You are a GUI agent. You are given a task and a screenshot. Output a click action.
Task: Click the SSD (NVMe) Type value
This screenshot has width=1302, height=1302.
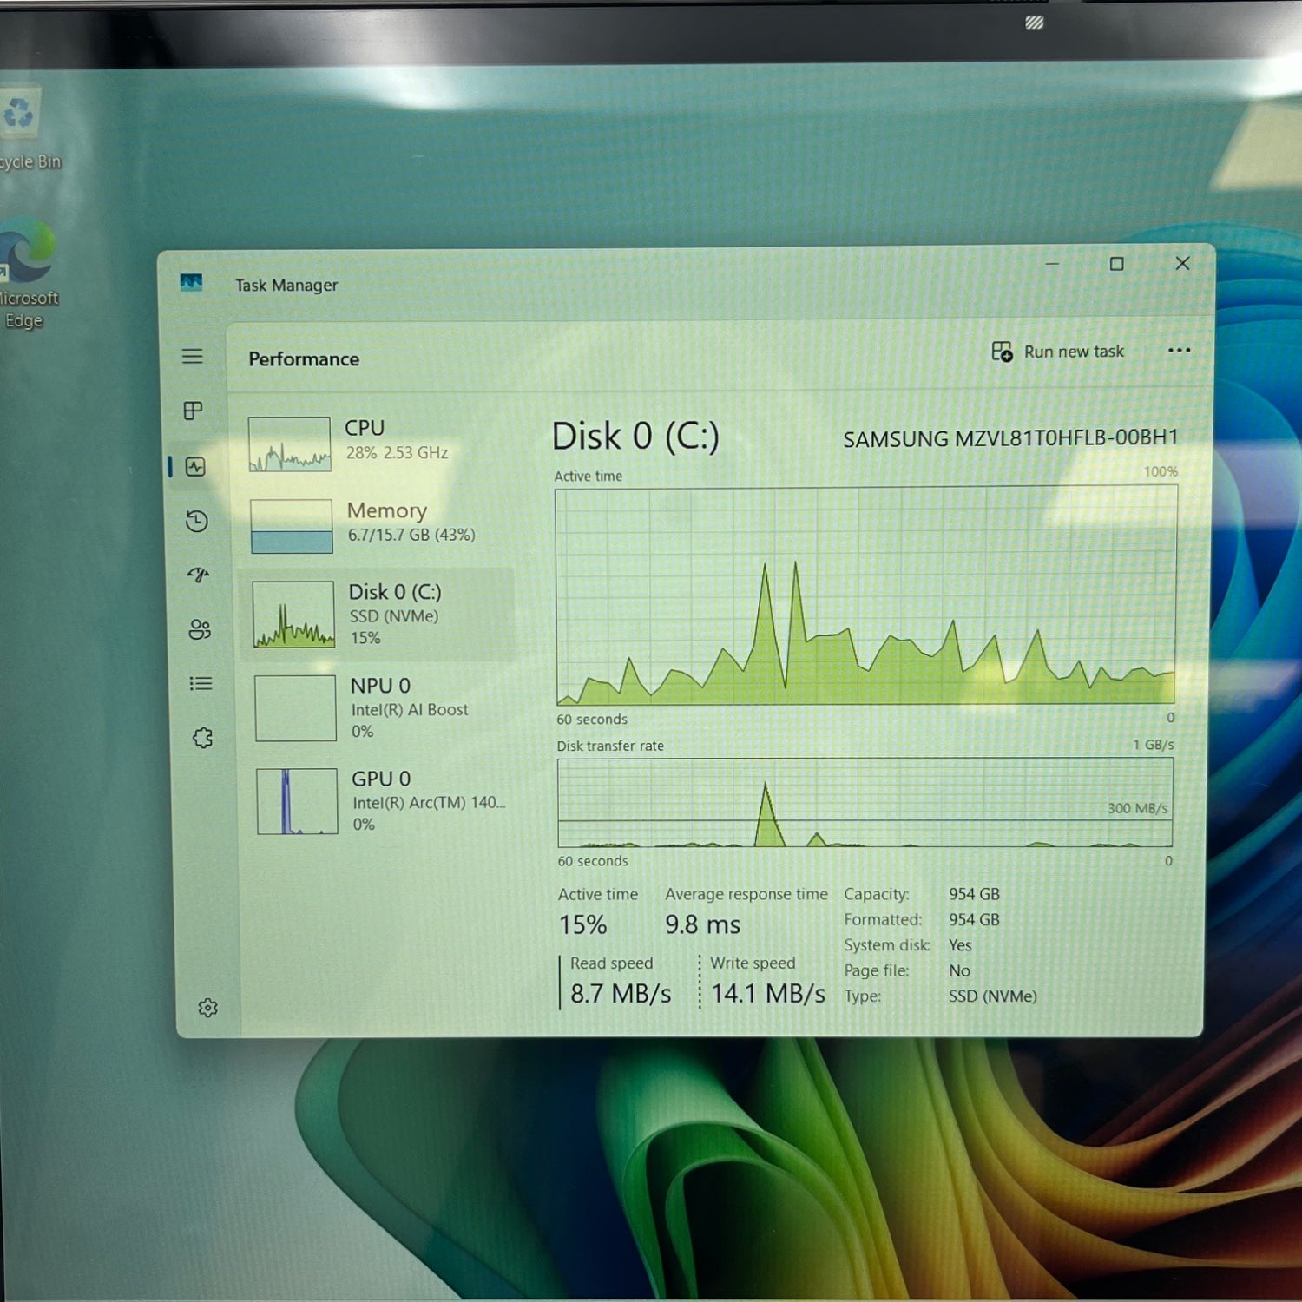tap(992, 996)
